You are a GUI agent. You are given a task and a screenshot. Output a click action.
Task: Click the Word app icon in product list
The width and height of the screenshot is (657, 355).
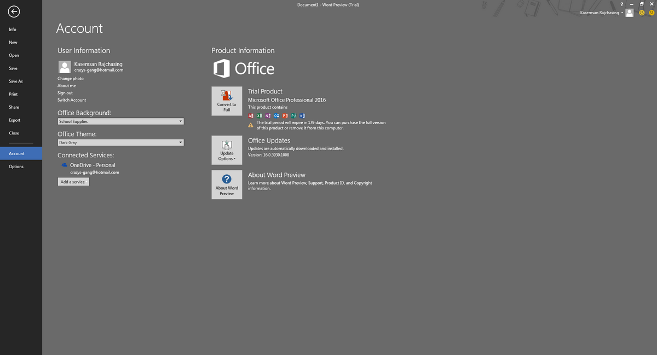[302, 116]
